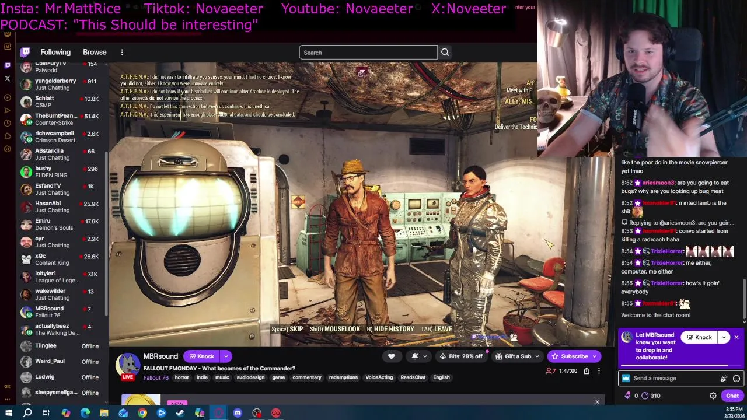
Task: Open Copilot from the taskbar
Action: click(x=66, y=413)
